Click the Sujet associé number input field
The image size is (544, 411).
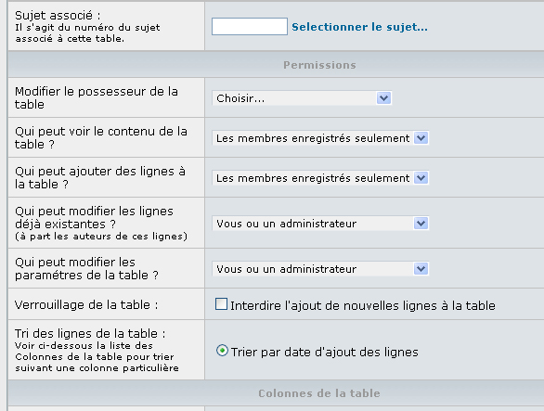click(x=250, y=26)
